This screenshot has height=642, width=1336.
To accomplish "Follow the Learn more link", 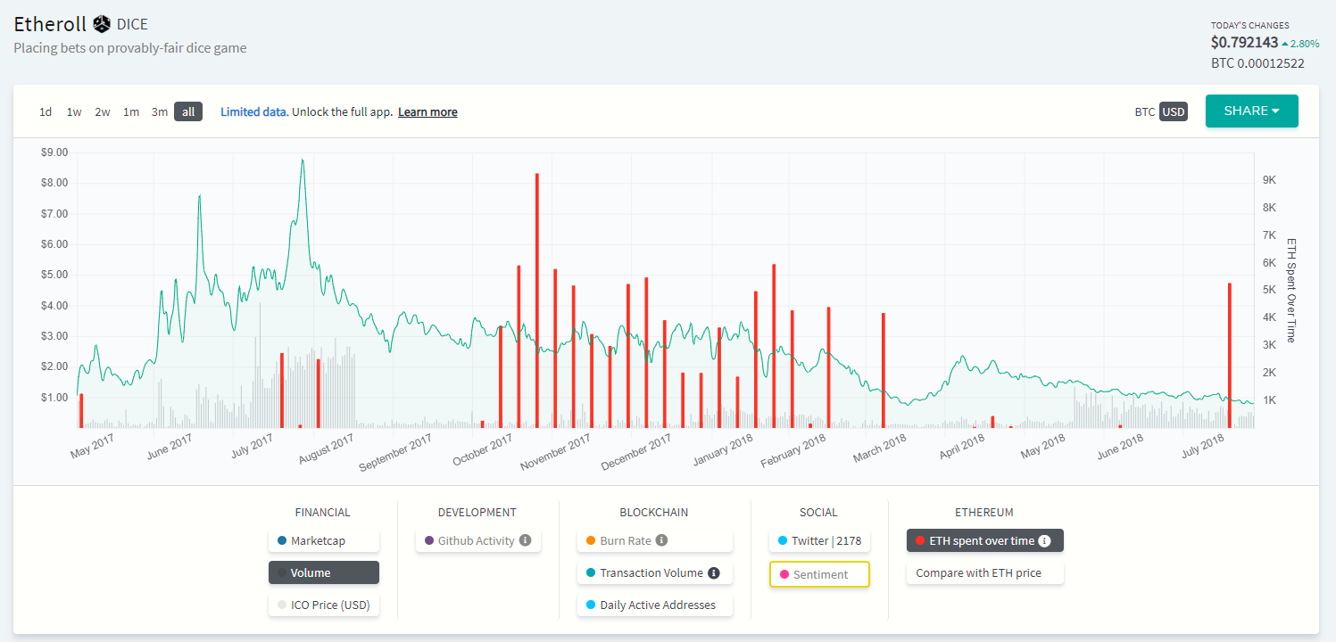I will [x=427, y=112].
